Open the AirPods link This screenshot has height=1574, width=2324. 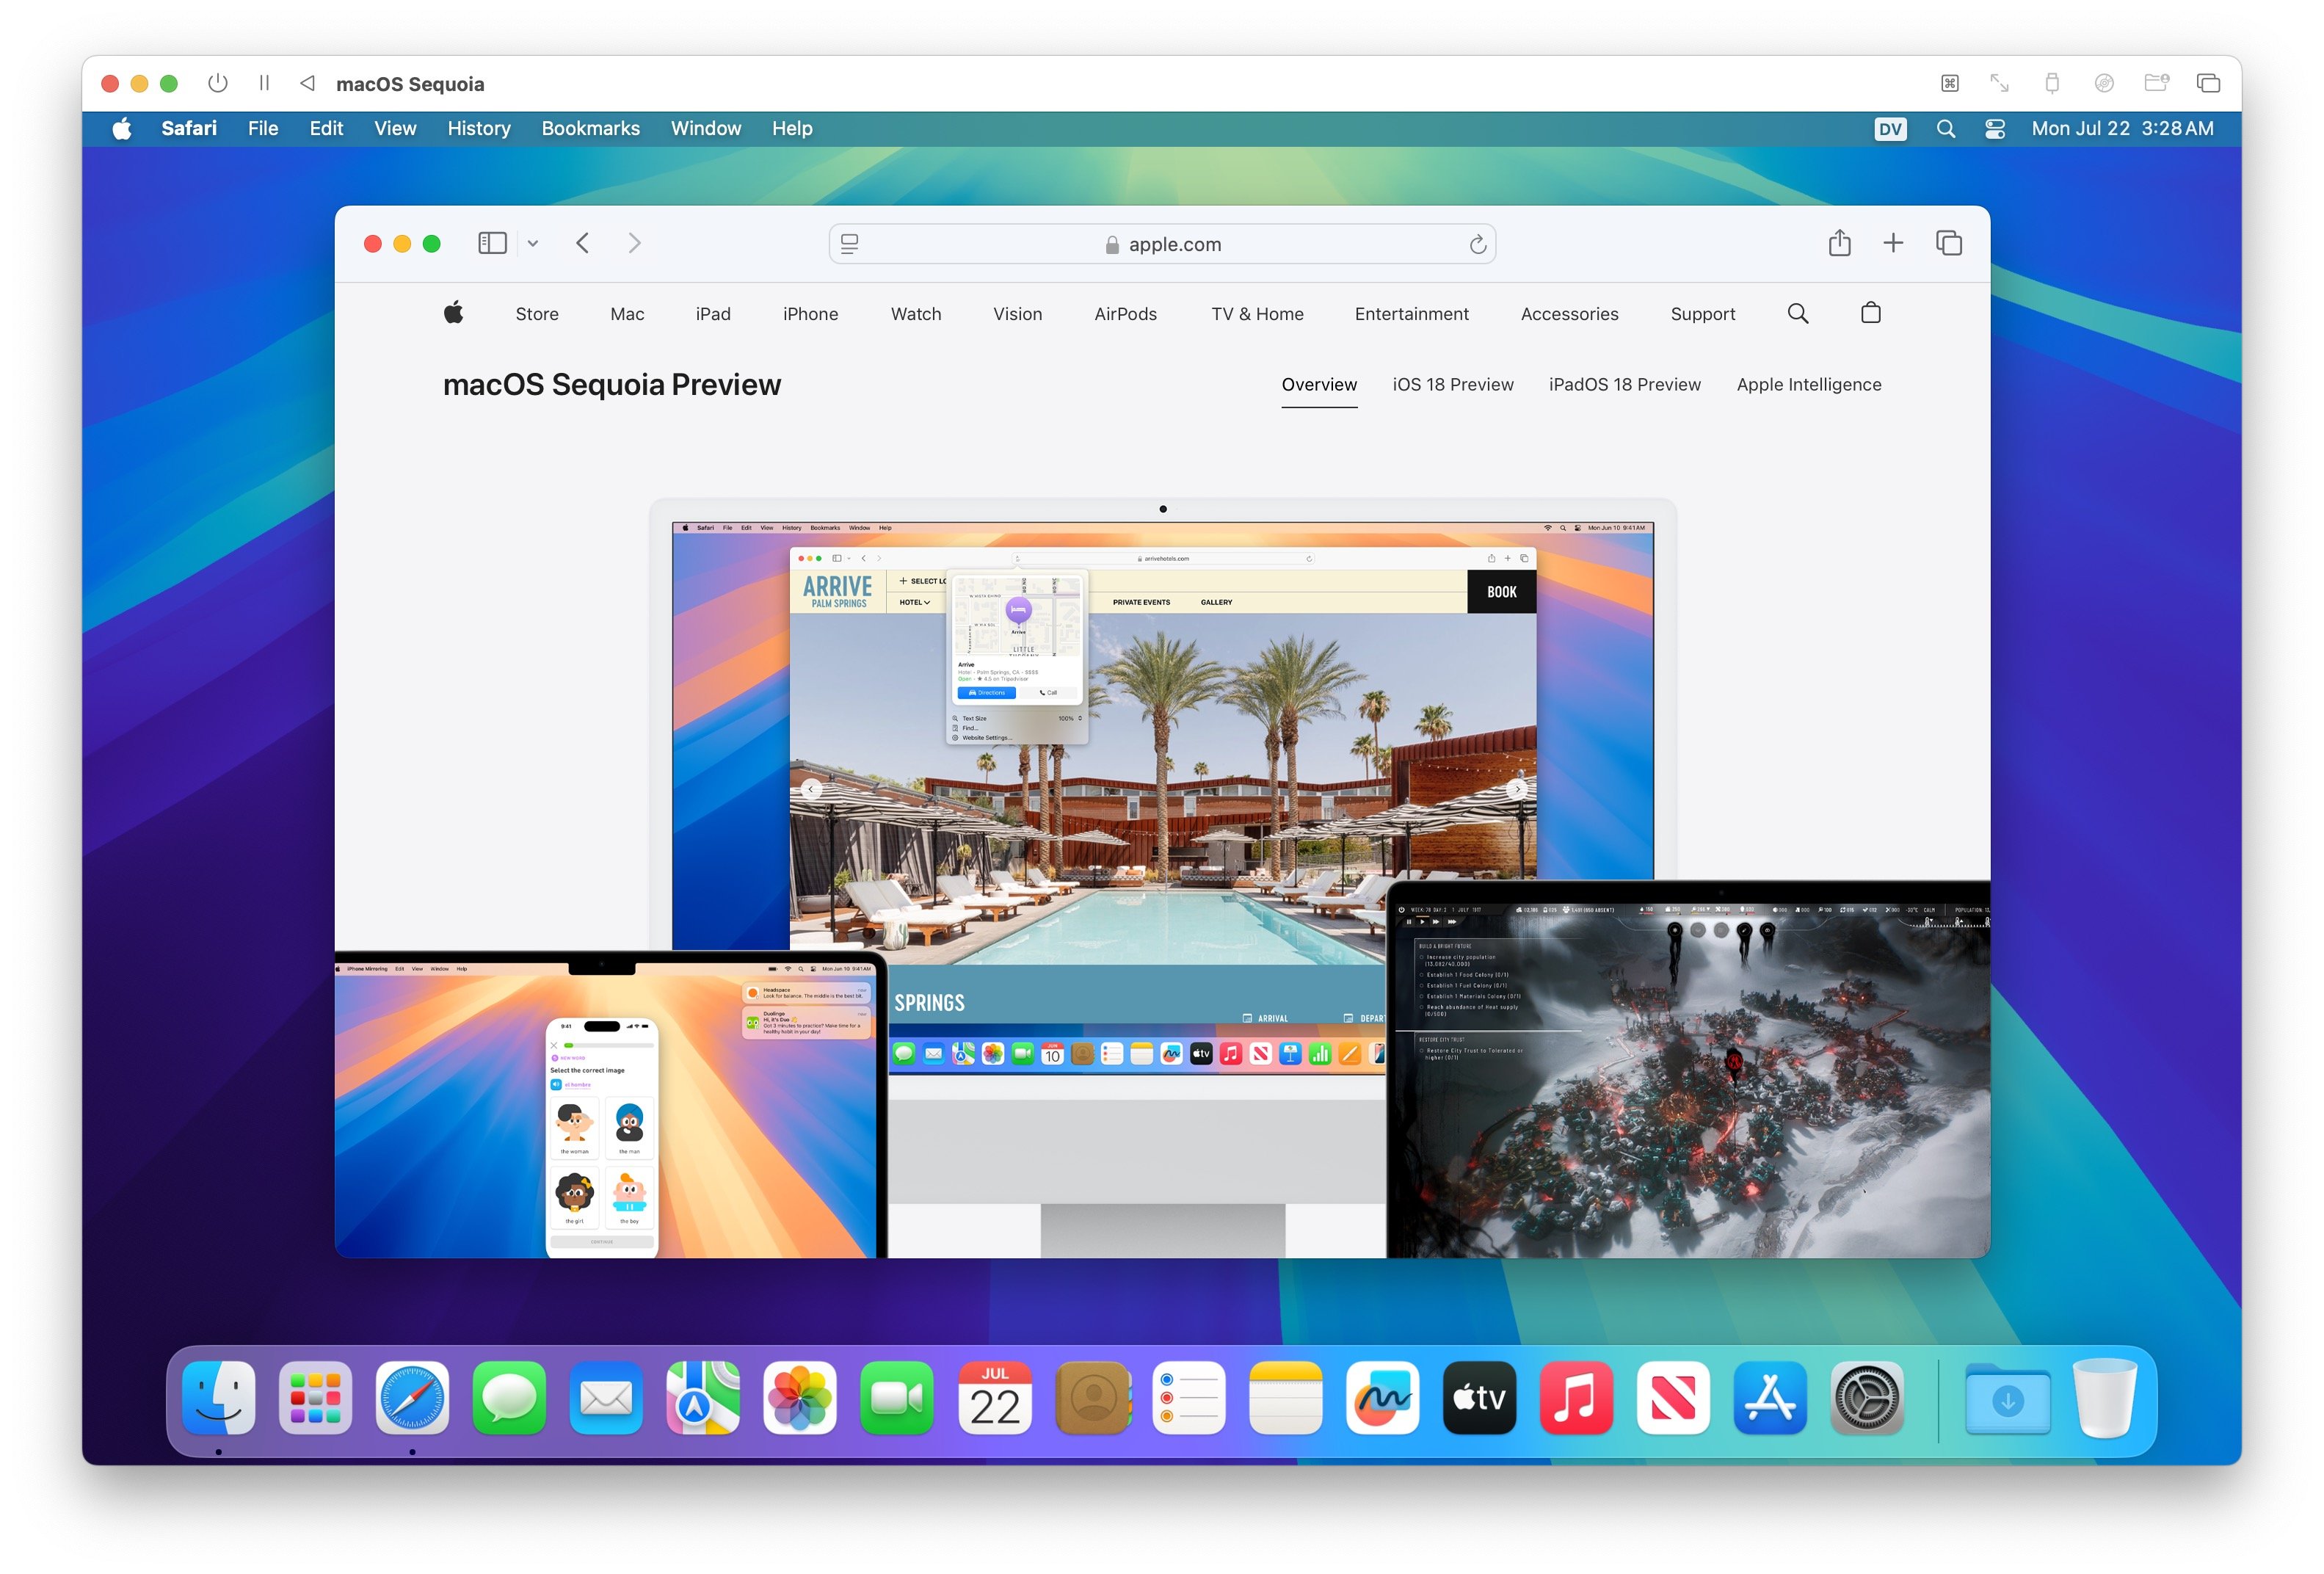tap(1125, 314)
